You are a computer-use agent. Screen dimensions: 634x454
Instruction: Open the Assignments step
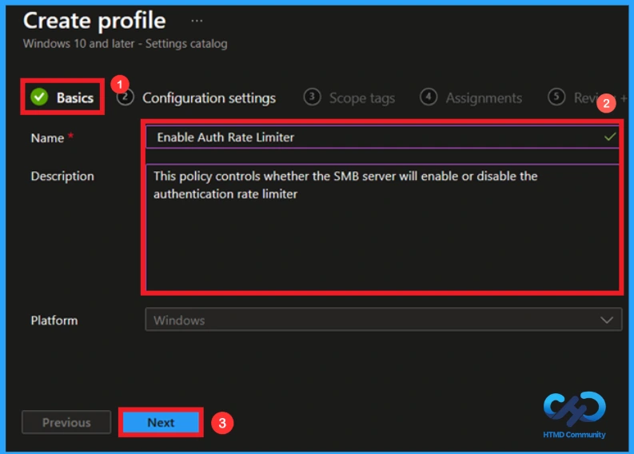[x=471, y=98]
